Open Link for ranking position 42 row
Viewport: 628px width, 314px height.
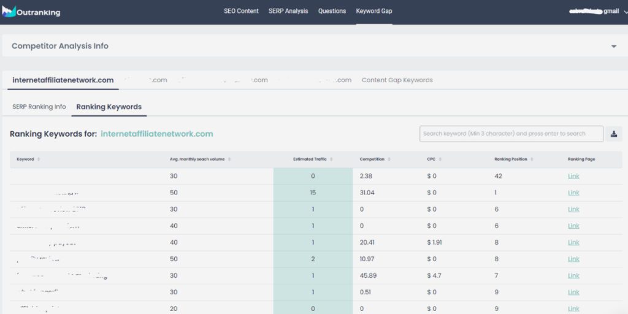(573, 176)
